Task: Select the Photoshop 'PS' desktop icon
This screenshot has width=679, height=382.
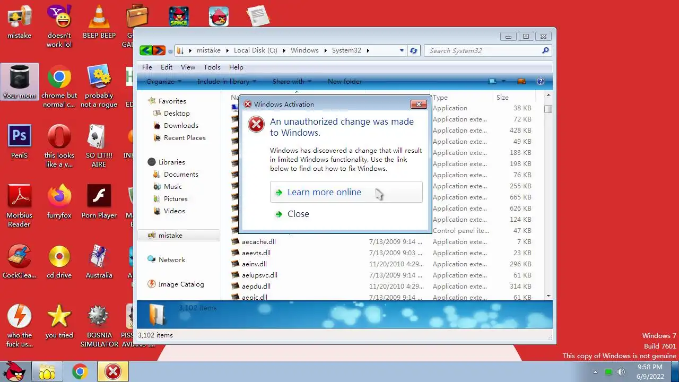Action: [19, 142]
